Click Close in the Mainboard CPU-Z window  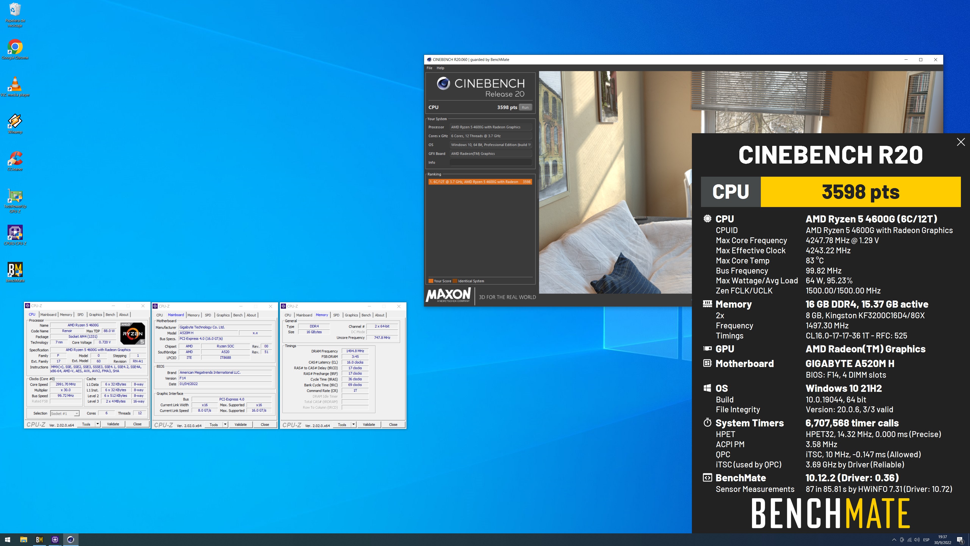(265, 425)
